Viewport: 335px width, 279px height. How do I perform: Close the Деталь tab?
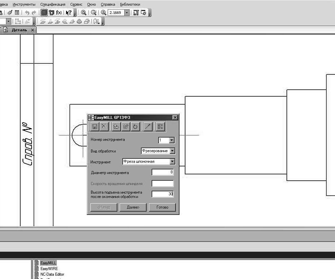click(x=33, y=30)
